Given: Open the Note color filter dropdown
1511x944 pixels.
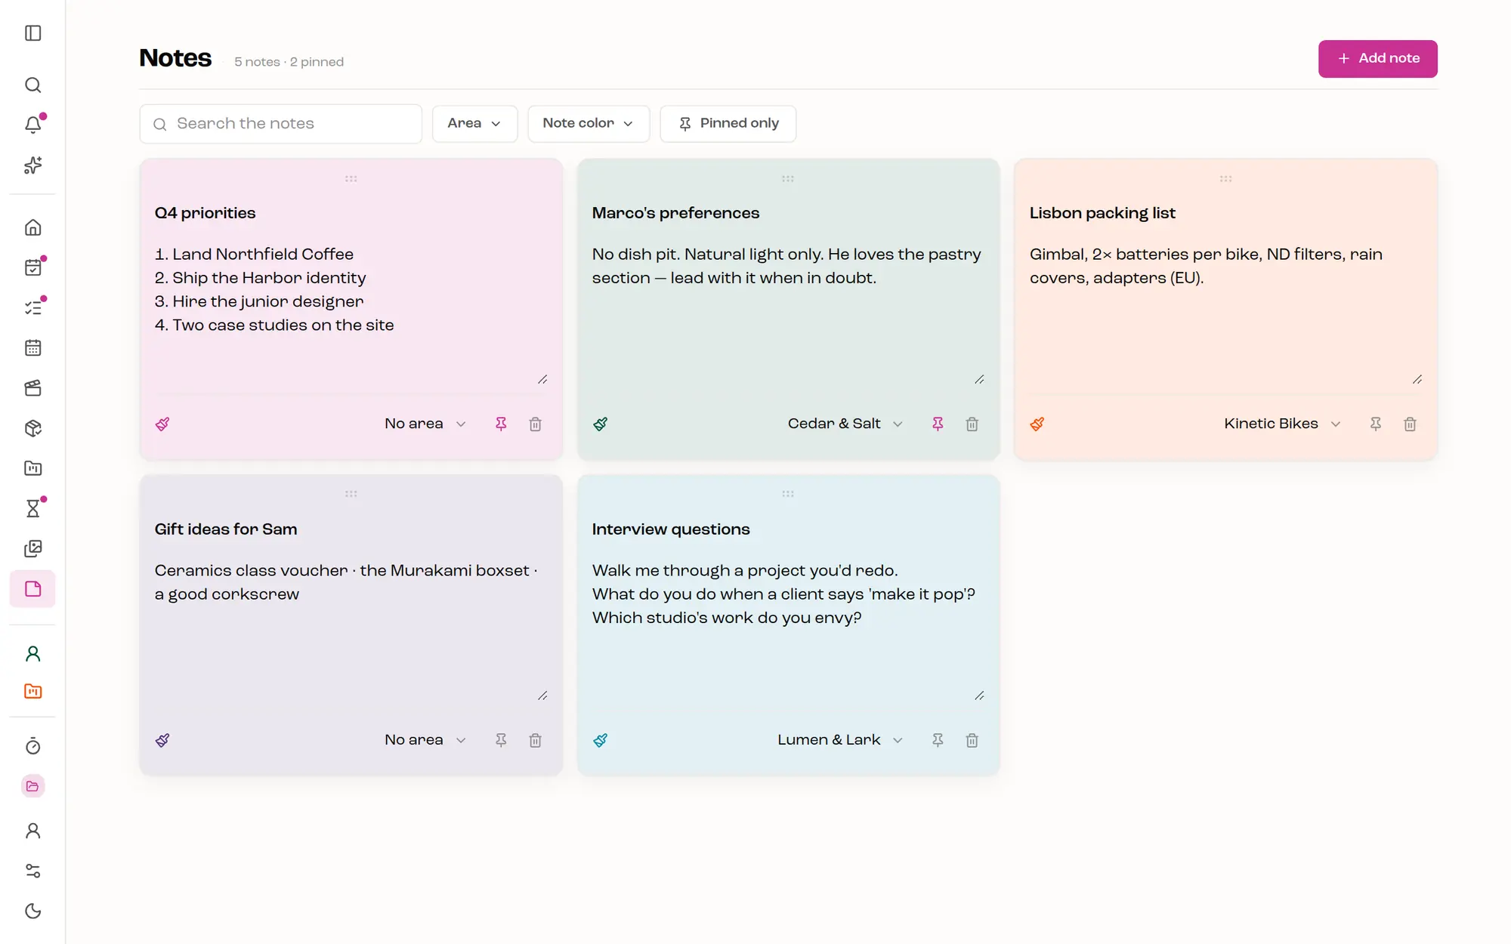Looking at the screenshot, I should pyautogui.click(x=589, y=123).
